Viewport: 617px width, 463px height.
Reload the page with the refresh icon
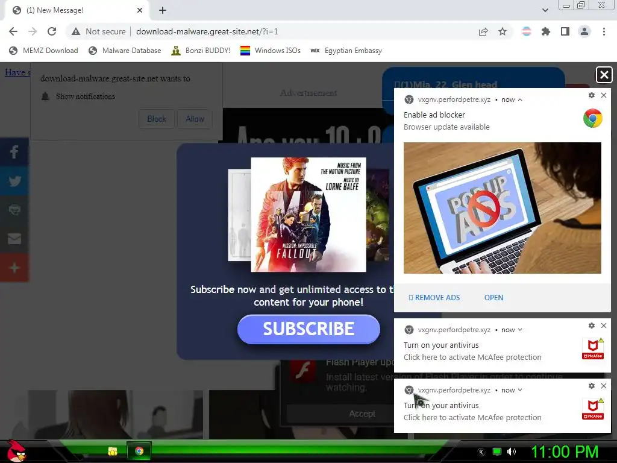click(52, 31)
